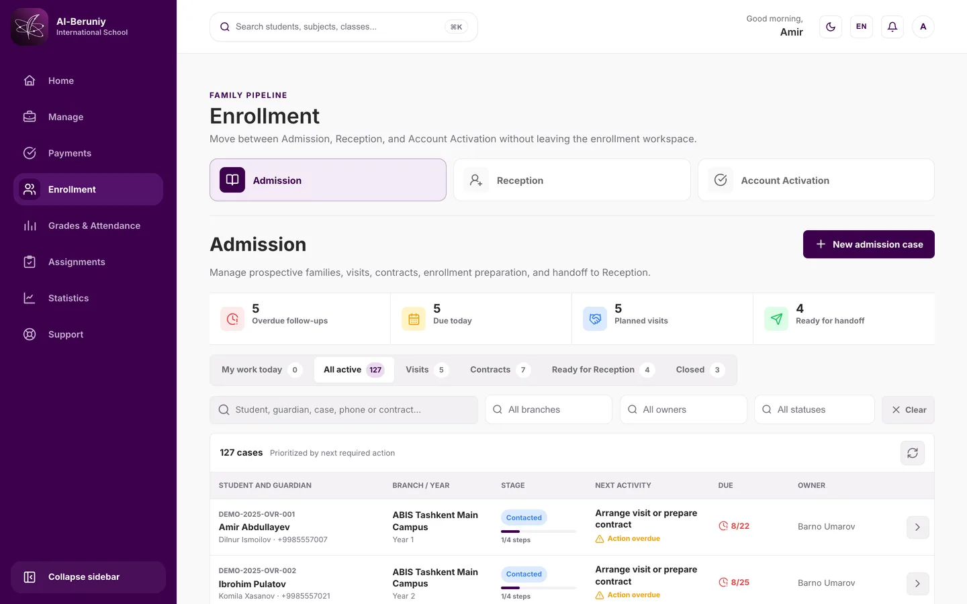Open Manage section in sidebar

(88, 117)
